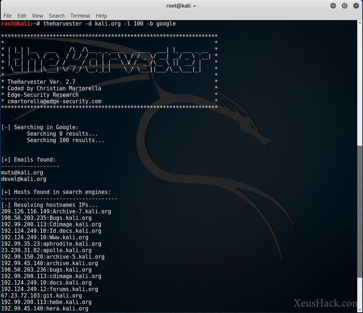Click the scrollbar down arrow
The width and height of the screenshot is (363, 313).
click(x=359, y=309)
